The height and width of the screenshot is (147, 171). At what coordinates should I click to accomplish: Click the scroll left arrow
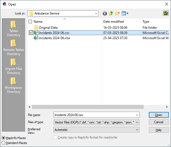30,107
